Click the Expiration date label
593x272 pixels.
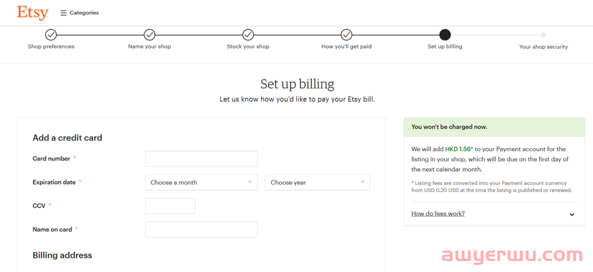pyautogui.click(x=54, y=182)
